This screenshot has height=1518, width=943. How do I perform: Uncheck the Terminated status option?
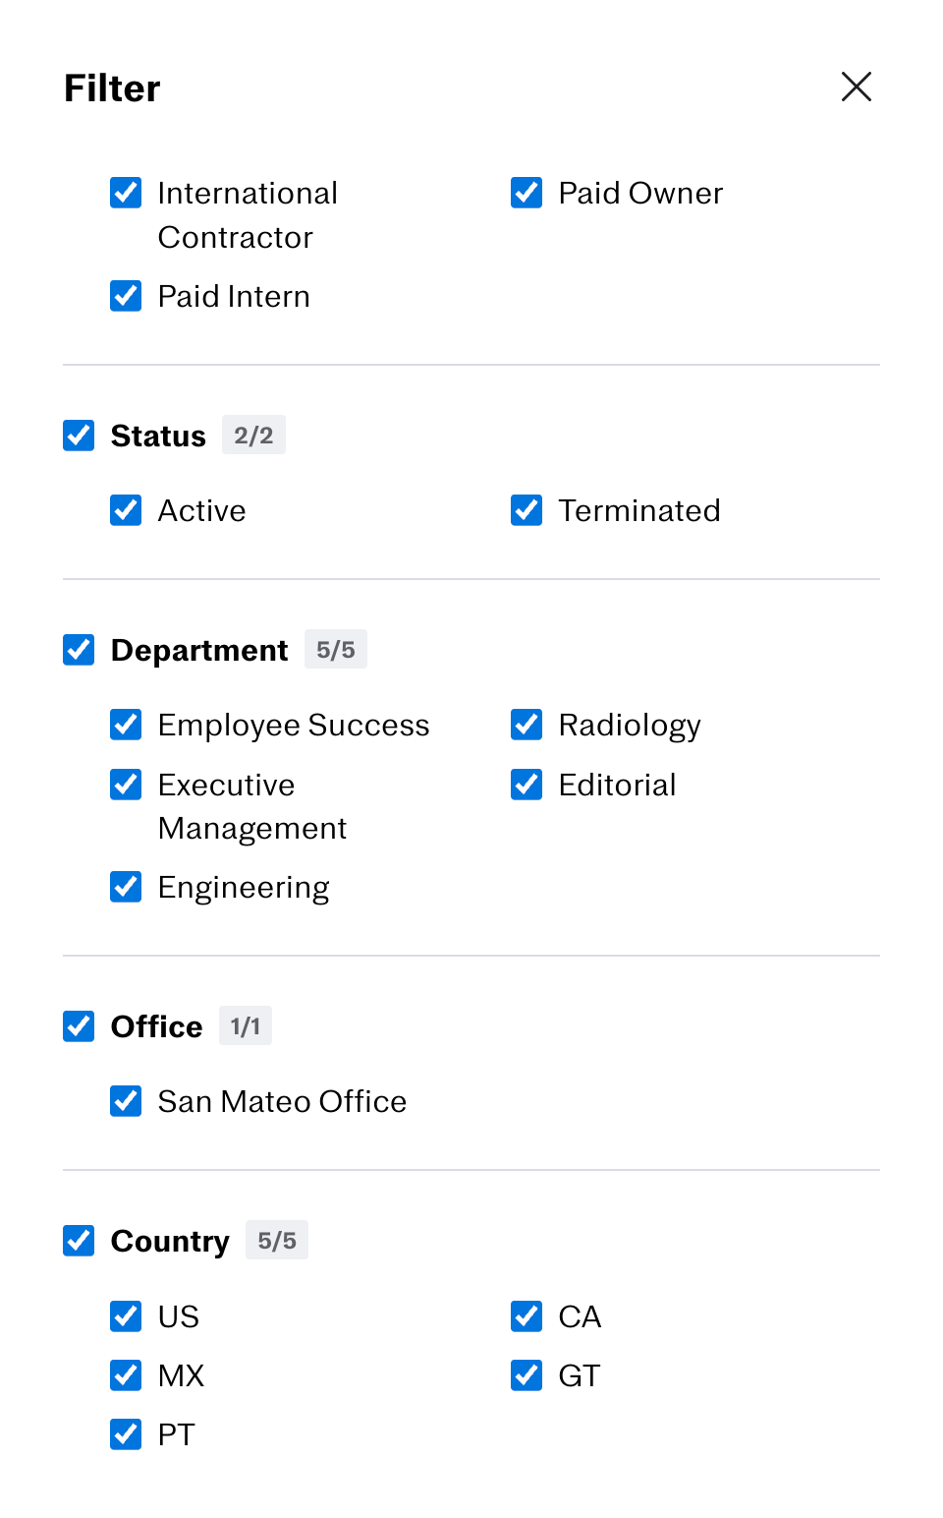(x=527, y=510)
